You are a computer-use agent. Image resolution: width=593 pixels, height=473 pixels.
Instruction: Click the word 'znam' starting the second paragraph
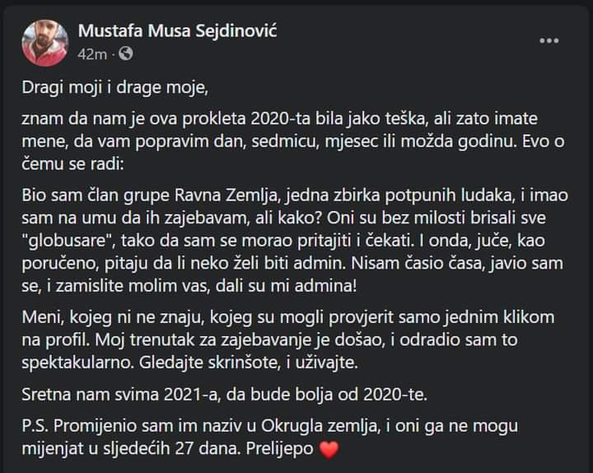point(43,119)
